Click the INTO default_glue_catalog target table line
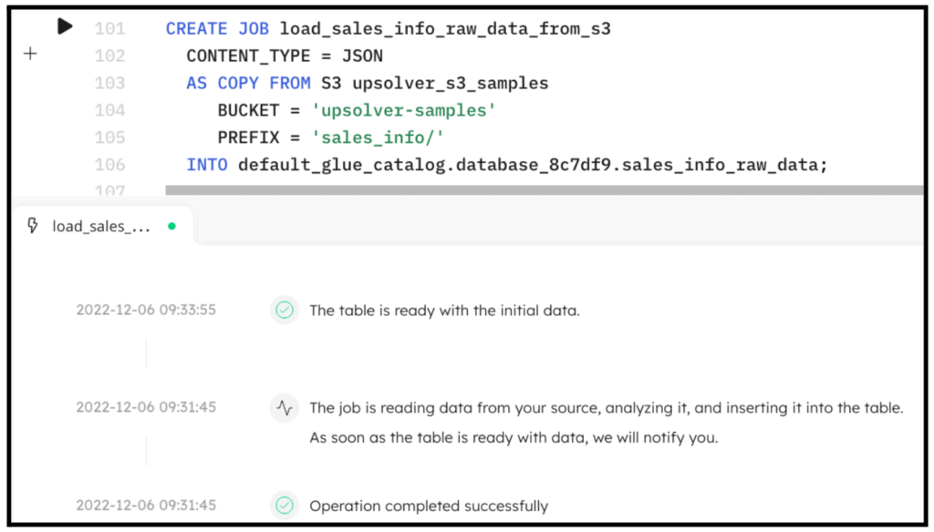The image size is (934, 532). point(507,165)
